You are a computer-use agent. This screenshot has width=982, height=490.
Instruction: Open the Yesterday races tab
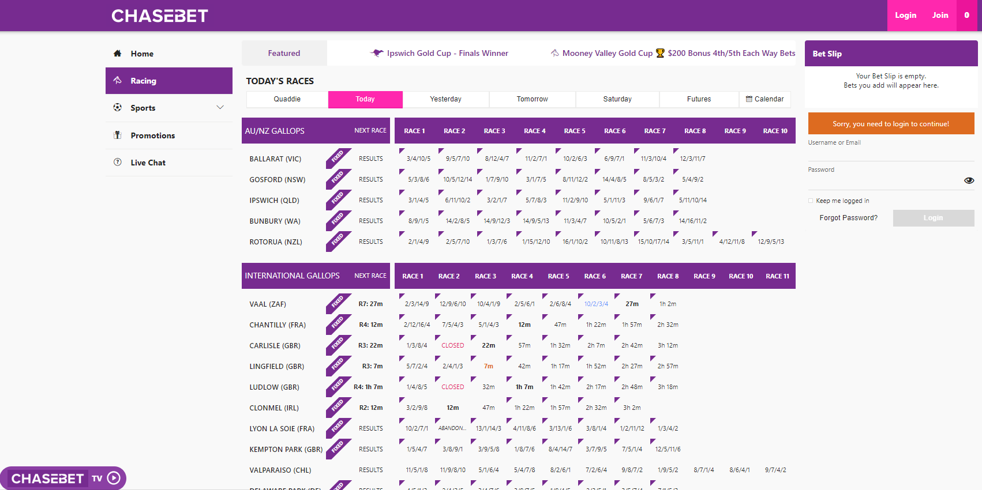click(446, 99)
